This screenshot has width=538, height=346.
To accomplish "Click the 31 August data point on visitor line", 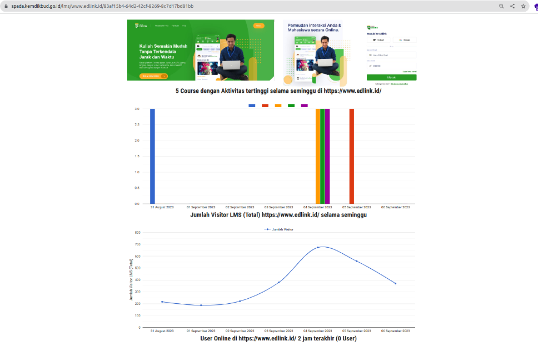I will pyautogui.click(x=162, y=302).
